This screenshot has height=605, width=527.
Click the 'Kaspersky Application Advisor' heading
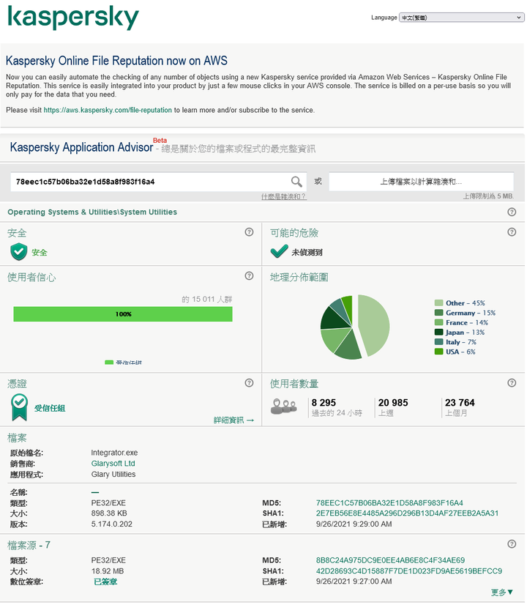(81, 147)
